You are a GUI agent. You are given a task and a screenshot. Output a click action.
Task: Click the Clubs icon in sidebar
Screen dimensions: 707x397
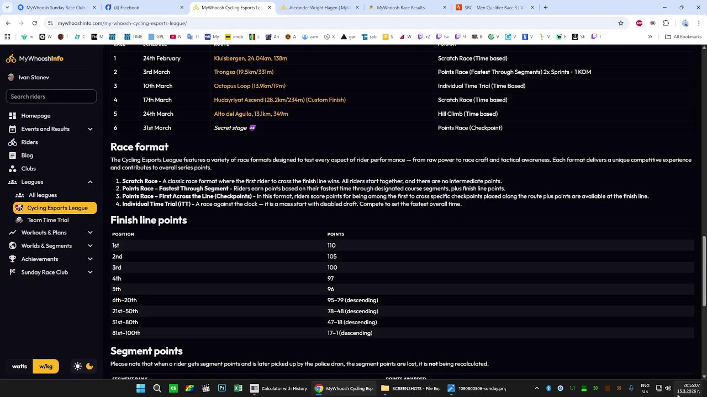click(x=12, y=169)
